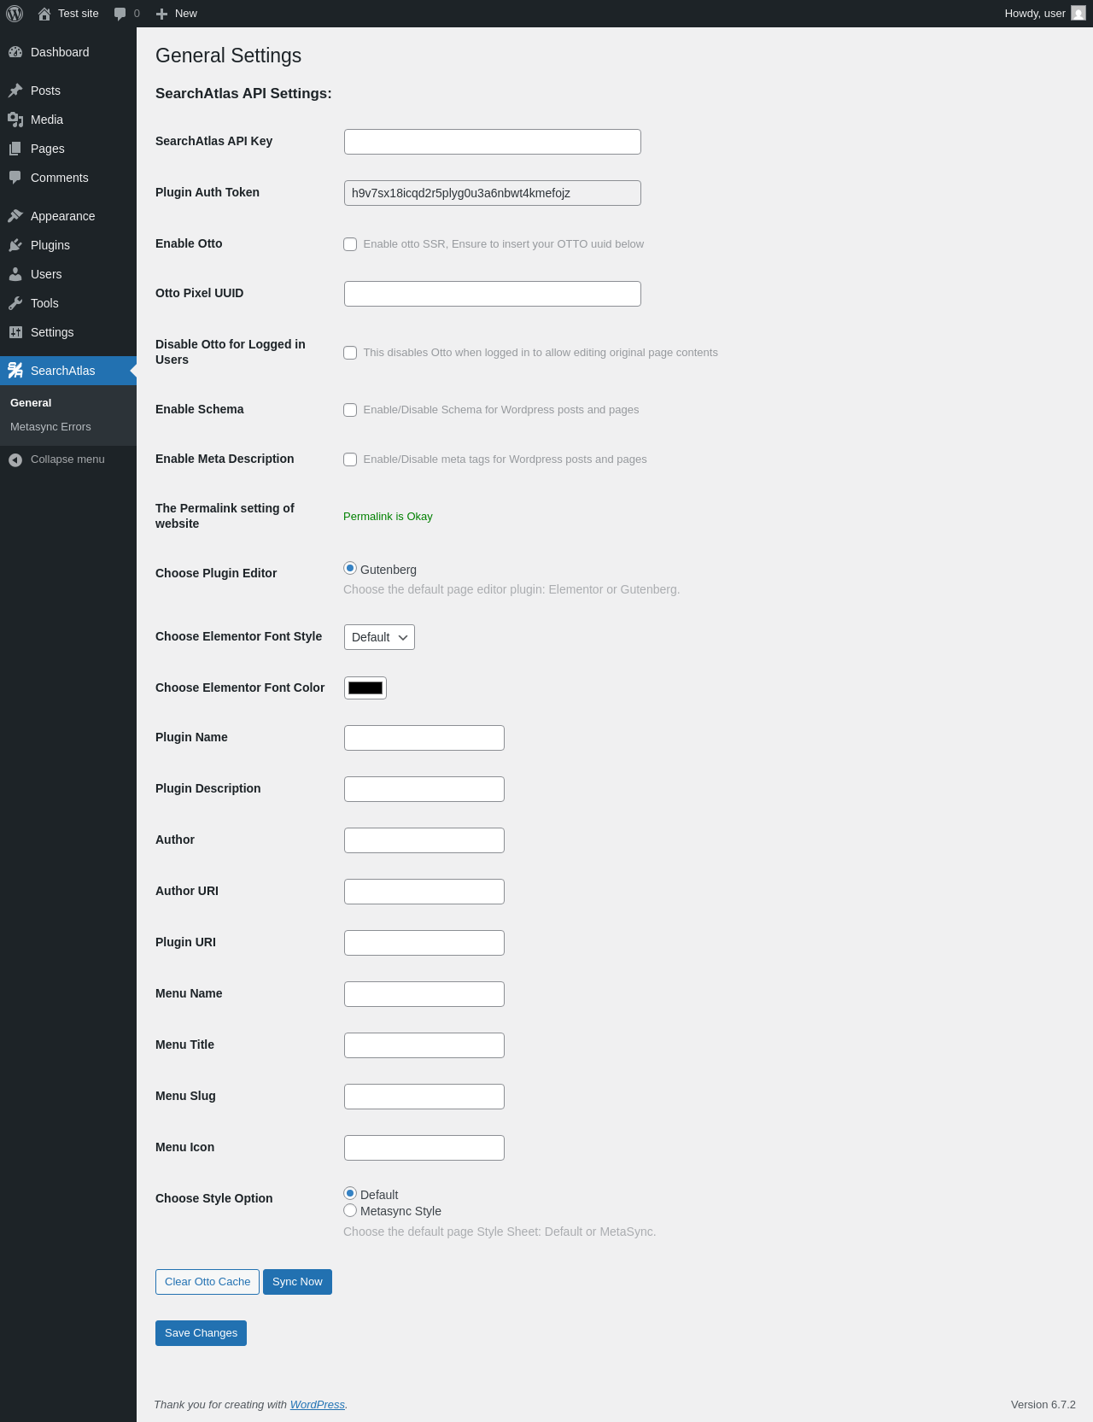Open the Howdy, user account link
The width and height of the screenshot is (1093, 1422).
[x=1035, y=14]
